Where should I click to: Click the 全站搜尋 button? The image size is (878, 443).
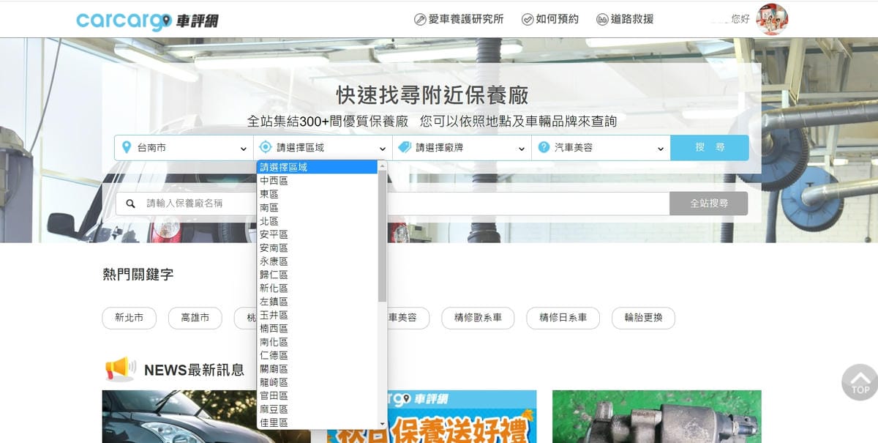tap(708, 204)
